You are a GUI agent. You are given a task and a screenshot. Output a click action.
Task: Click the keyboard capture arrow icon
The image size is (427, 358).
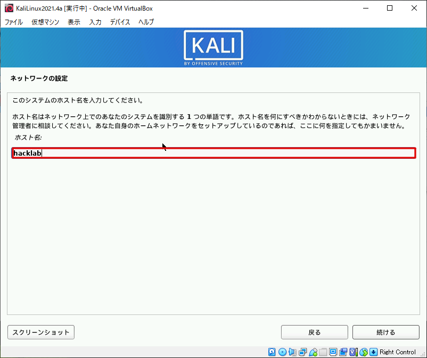[x=374, y=352]
